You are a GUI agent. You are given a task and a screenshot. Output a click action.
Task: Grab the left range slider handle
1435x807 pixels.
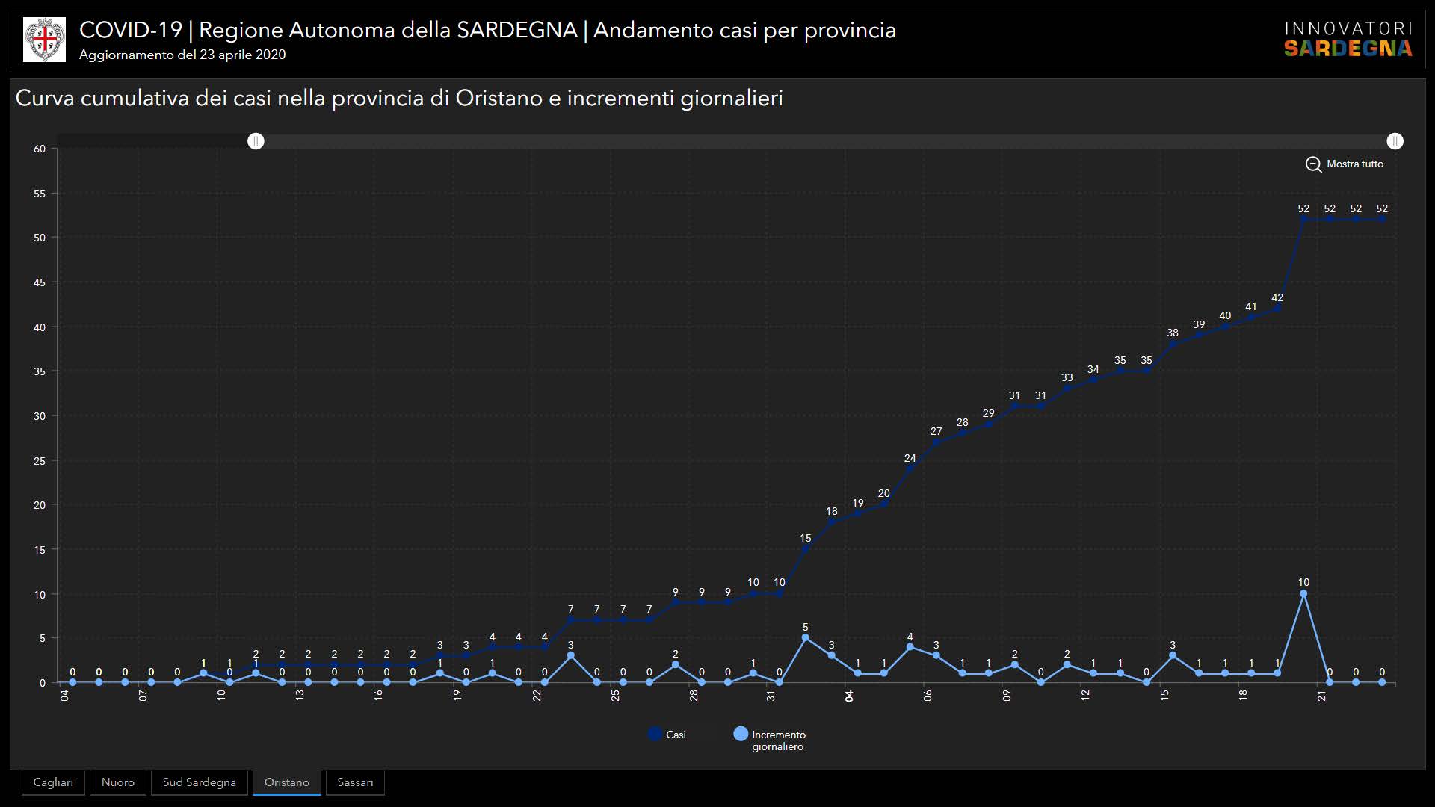tap(256, 141)
